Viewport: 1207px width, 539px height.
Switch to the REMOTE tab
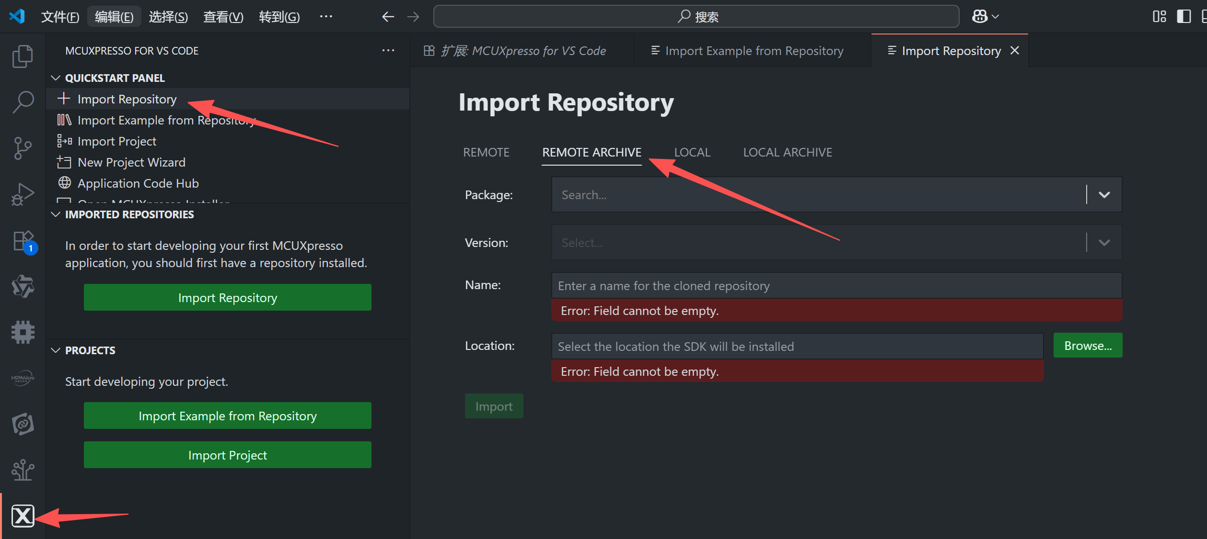point(486,152)
